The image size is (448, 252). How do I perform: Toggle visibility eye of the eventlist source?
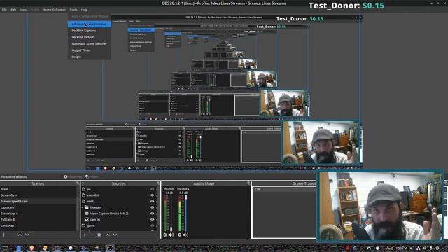click(x=153, y=195)
